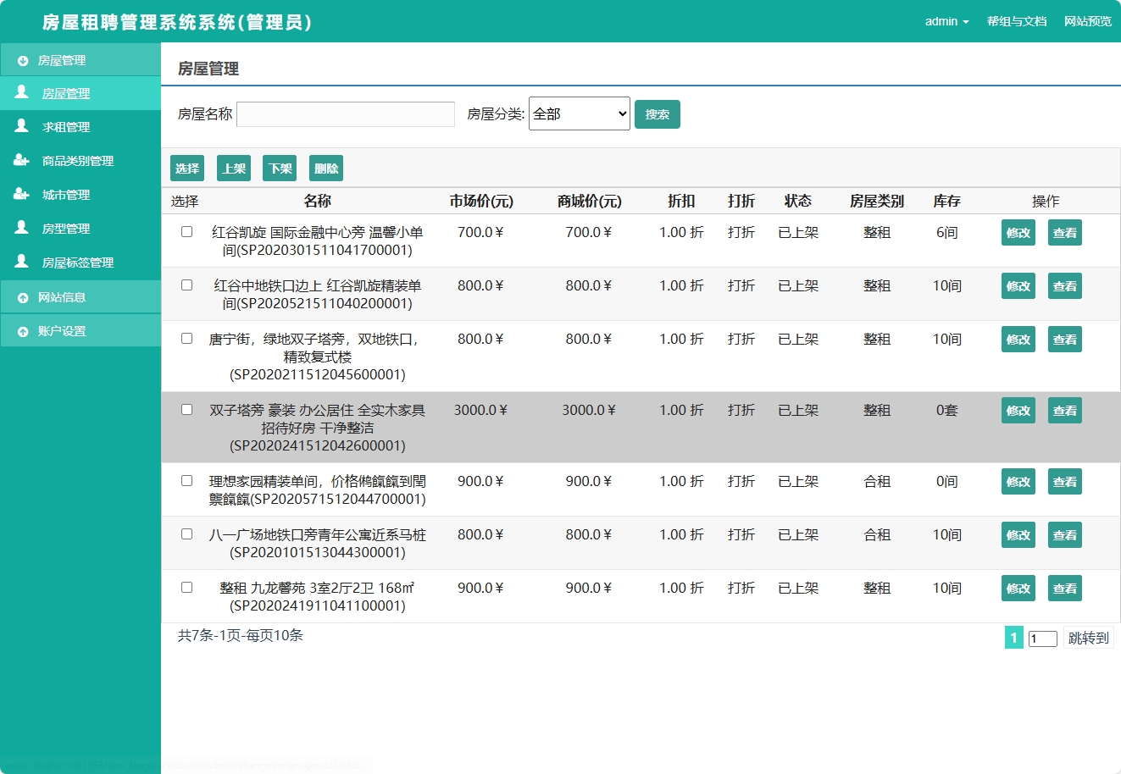Click the 房屋名称 input field
1121x774 pixels.
(x=345, y=113)
